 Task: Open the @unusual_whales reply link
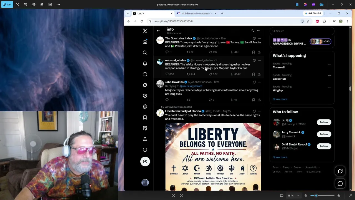pyautogui.click(x=191, y=86)
